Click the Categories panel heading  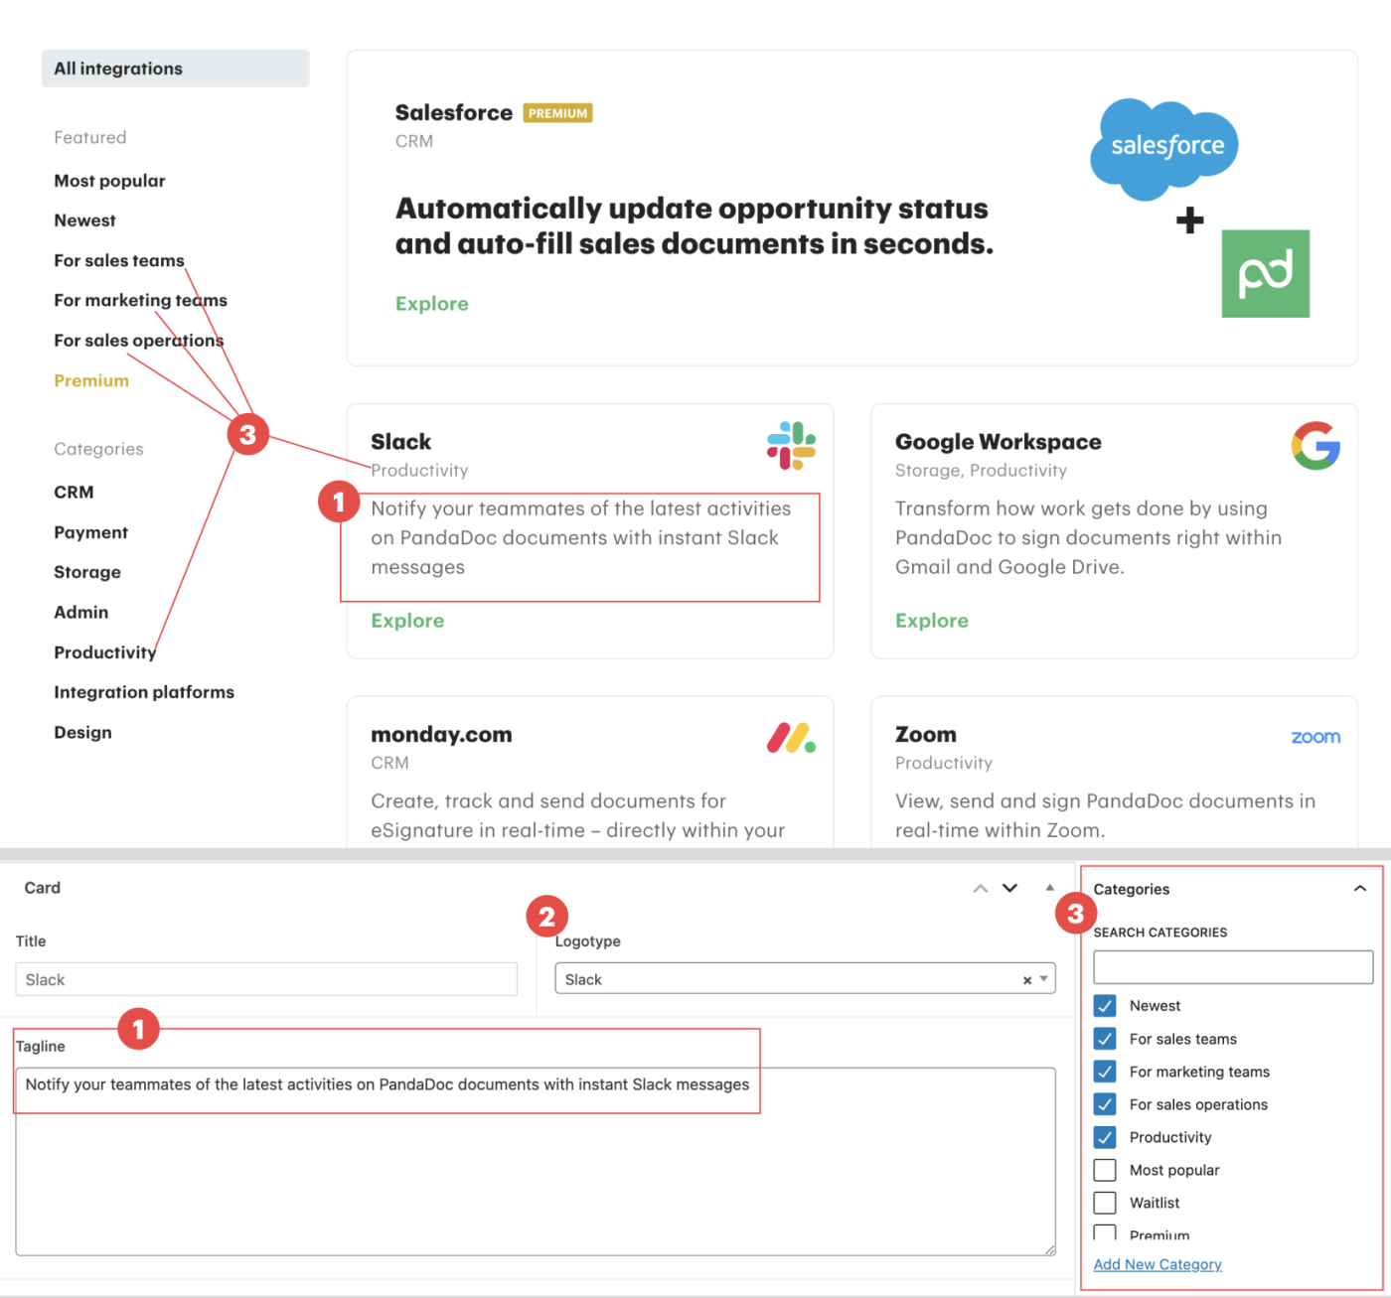pyautogui.click(x=1132, y=889)
